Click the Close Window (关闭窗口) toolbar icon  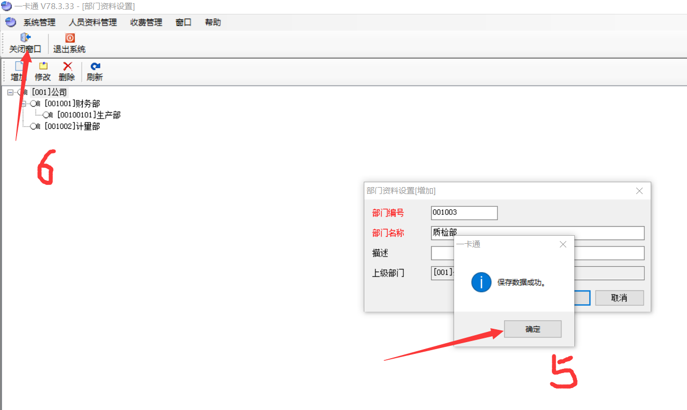(25, 38)
